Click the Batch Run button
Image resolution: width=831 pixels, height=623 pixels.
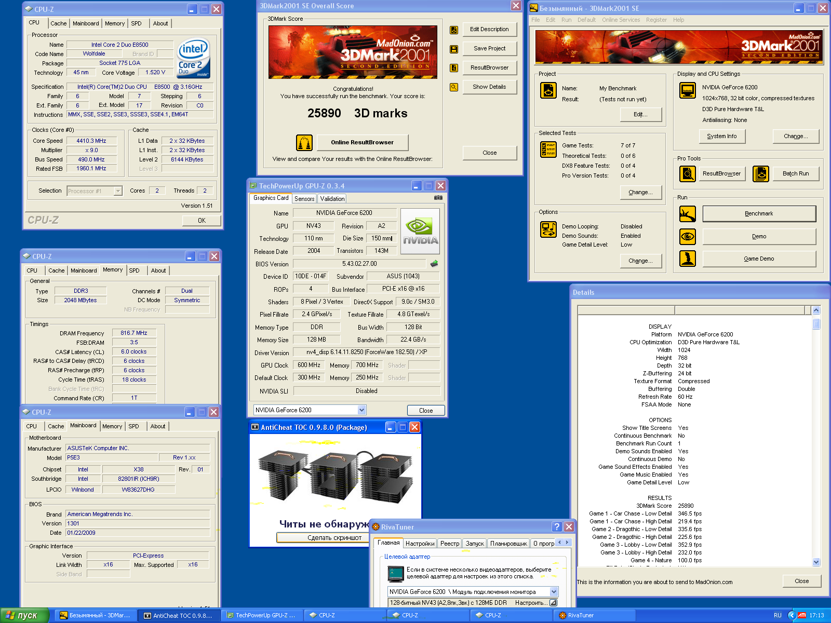point(796,173)
